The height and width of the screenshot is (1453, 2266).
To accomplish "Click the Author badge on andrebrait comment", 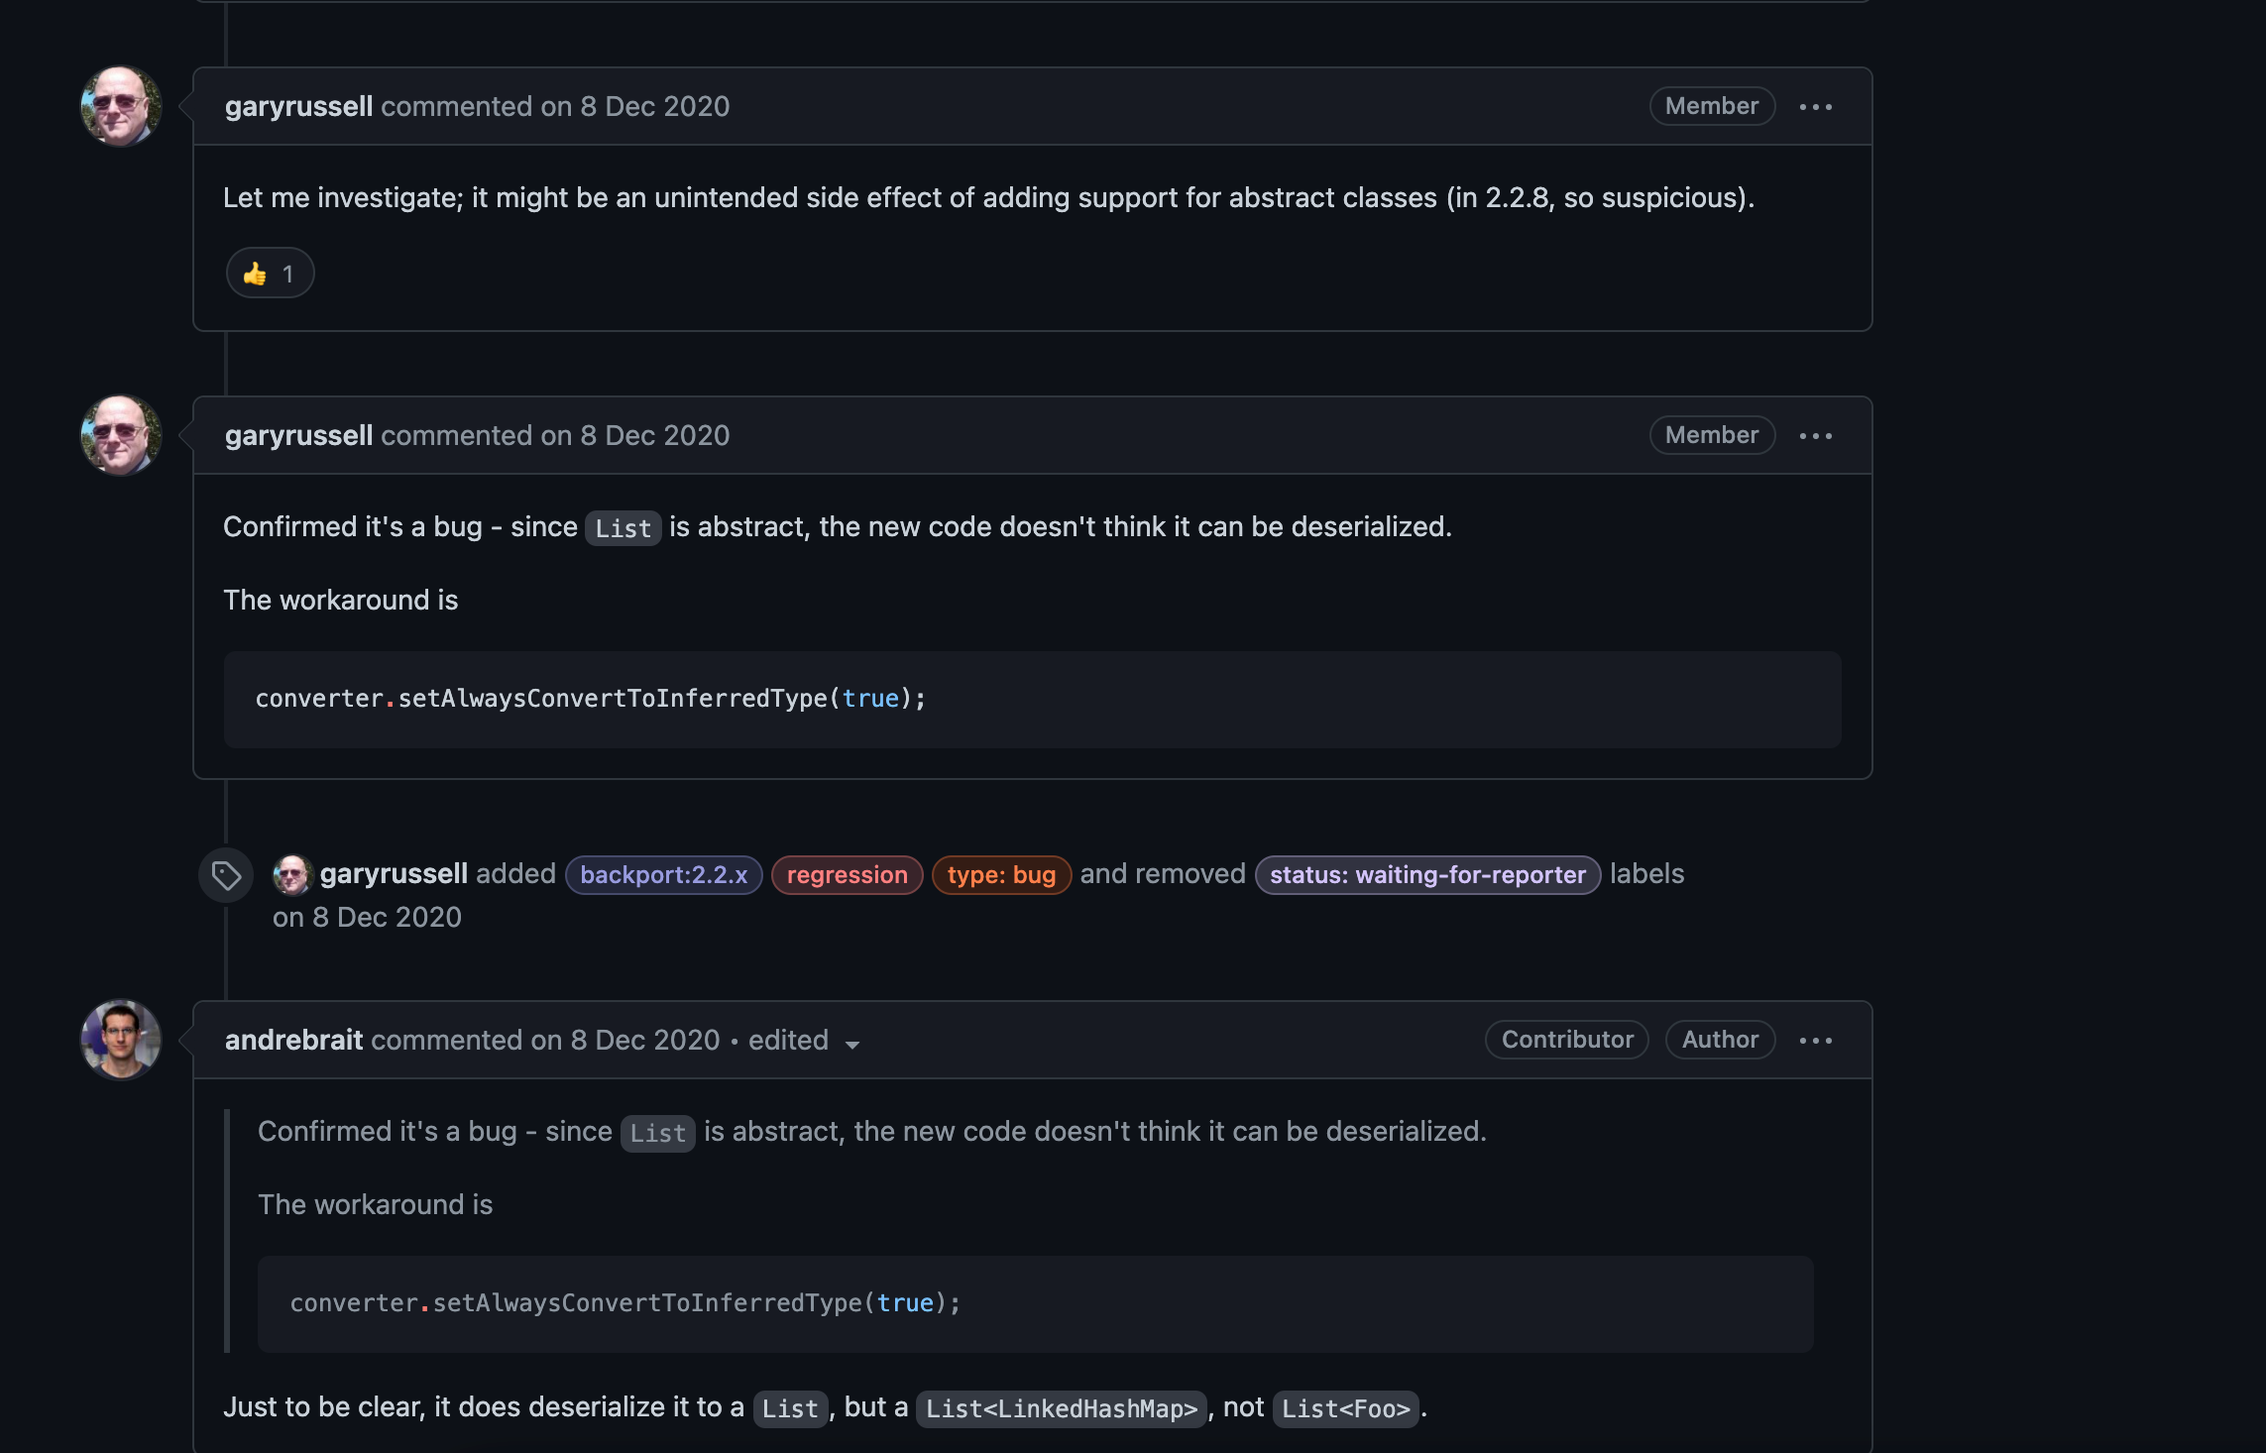I will coord(1720,1040).
